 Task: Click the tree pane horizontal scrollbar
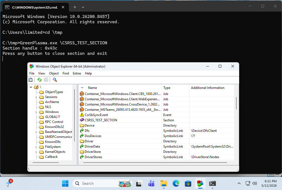tap(46, 163)
